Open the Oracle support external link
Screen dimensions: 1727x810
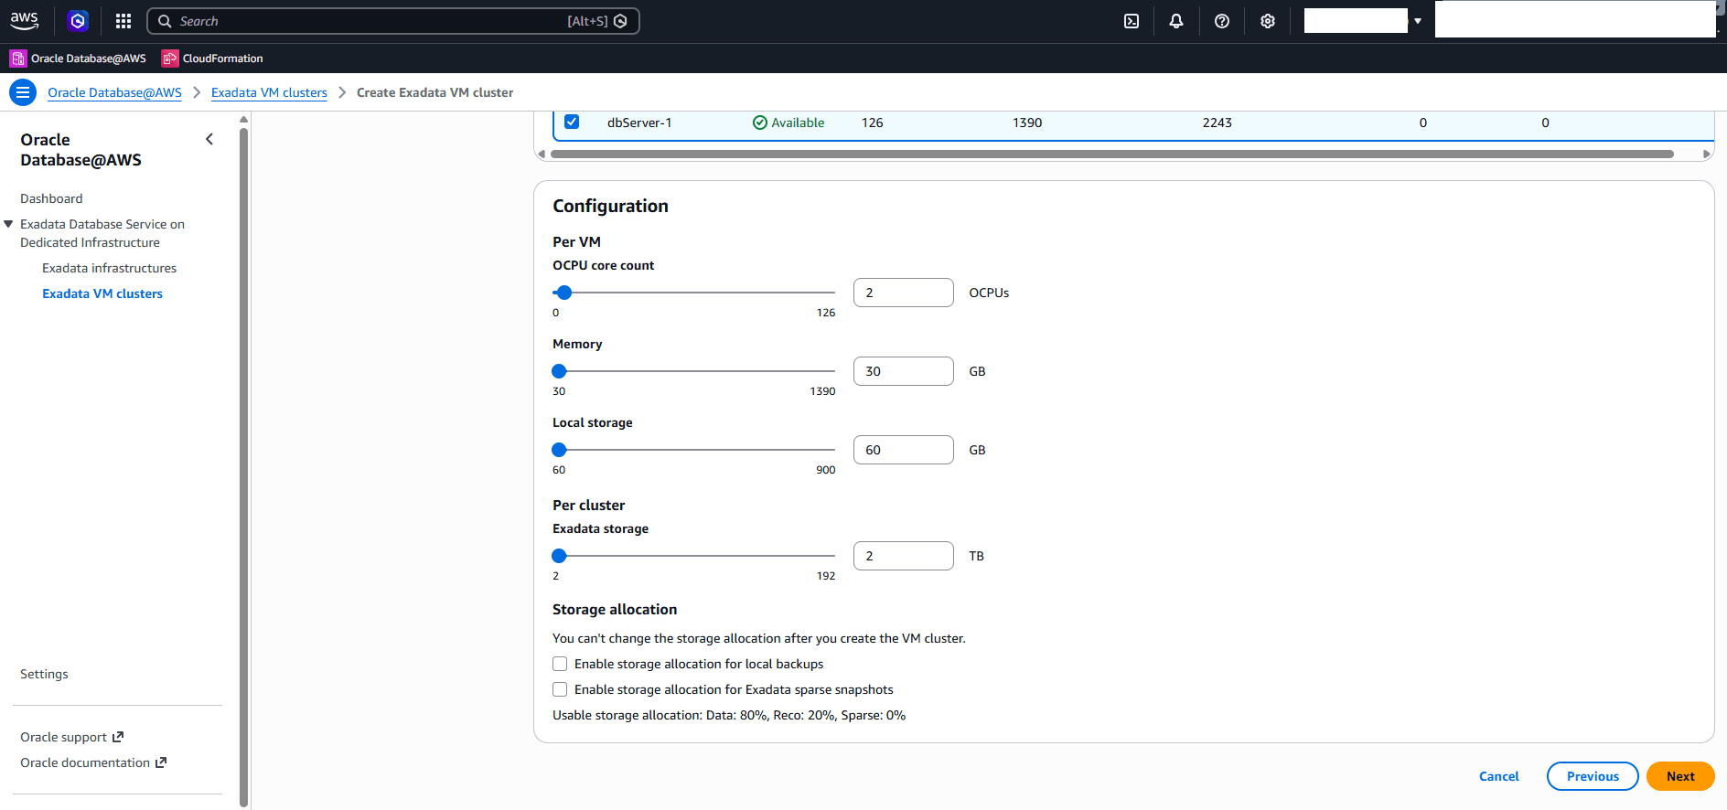[x=71, y=737]
